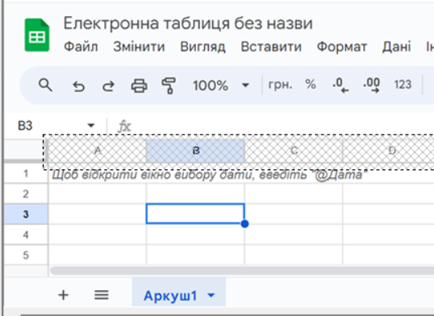Open the 123 more formats menu

tap(403, 85)
